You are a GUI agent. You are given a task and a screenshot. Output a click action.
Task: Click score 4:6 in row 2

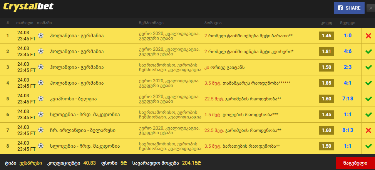click(348, 52)
